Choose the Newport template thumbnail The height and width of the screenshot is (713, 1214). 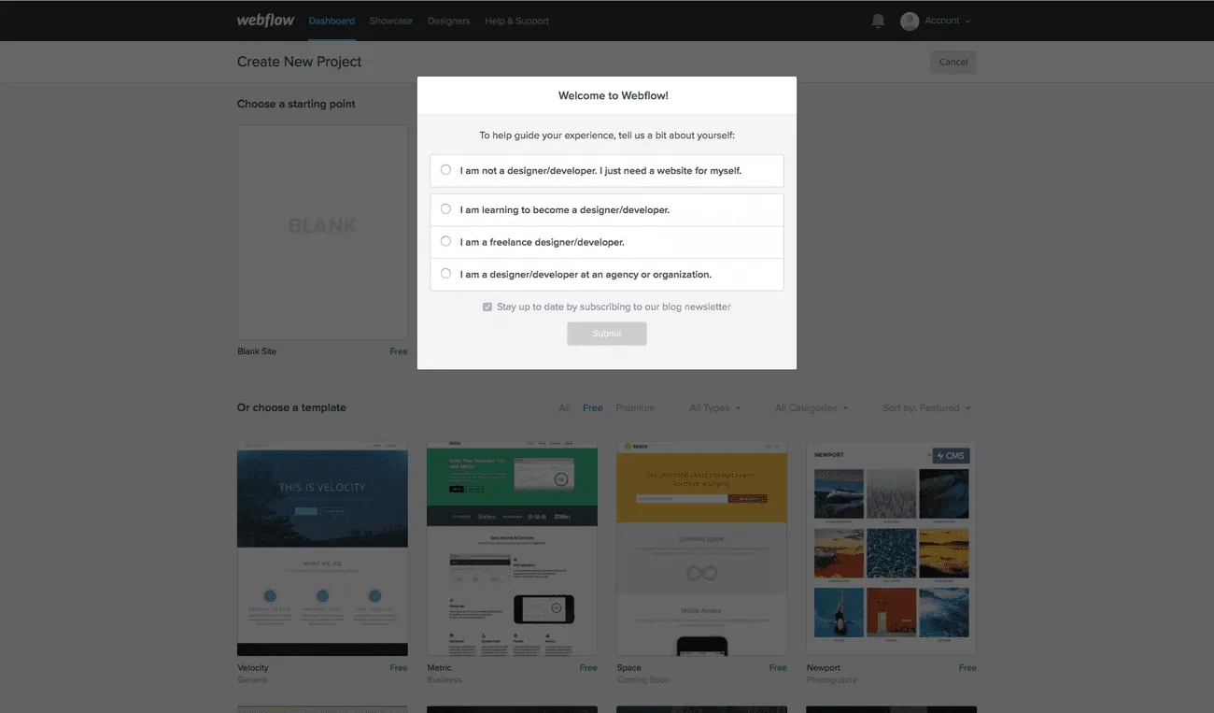pos(891,549)
